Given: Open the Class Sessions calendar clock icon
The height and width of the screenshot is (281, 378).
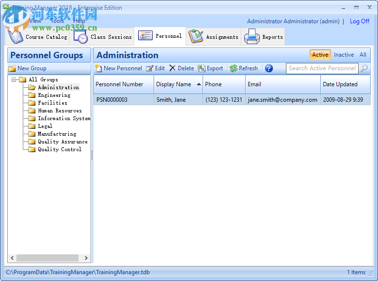Looking at the screenshot, I should [x=81, y=37].
